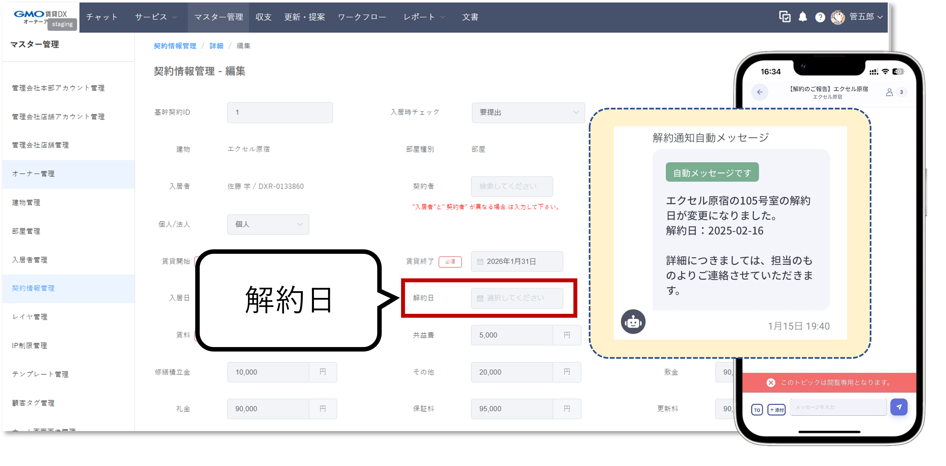Click the 契約情報管理 breadcrumb link
Viewport: 946px width, 466px height.
point(175,46)
